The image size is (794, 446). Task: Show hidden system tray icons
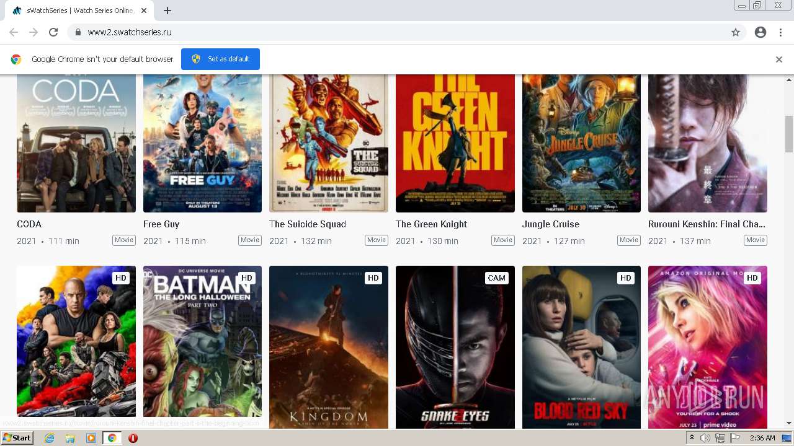coord(692,438)
